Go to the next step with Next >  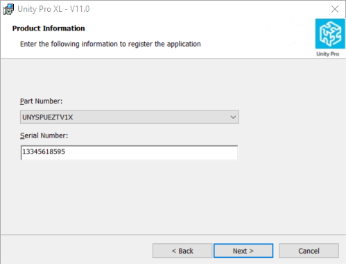click(x=243, y=251)
